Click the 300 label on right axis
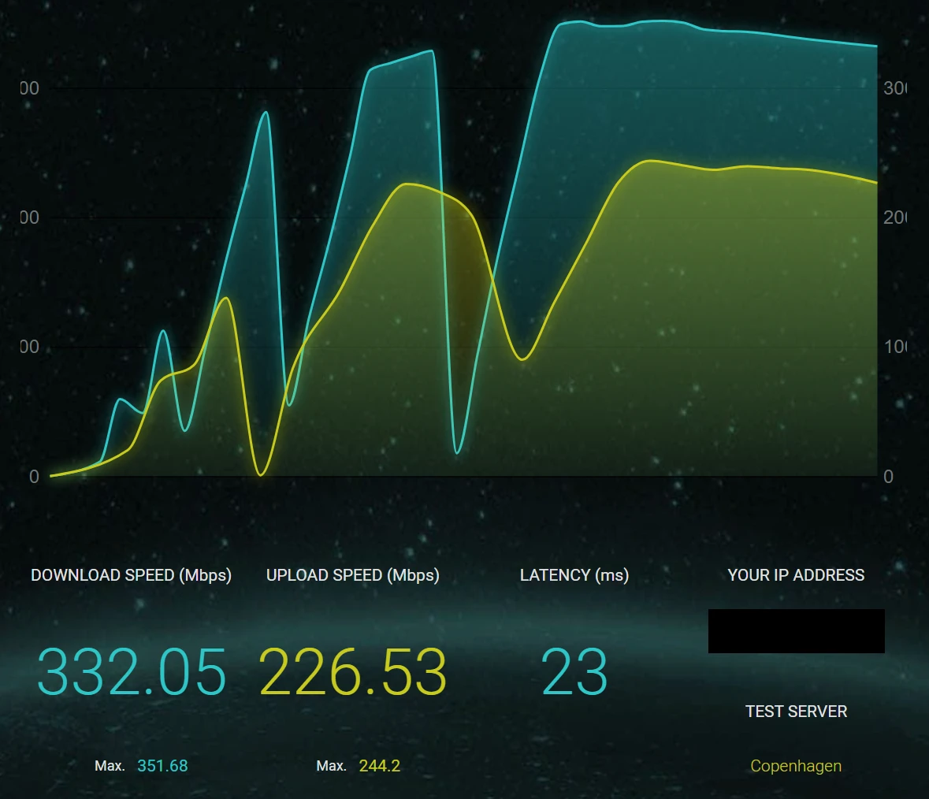The width and height of the screenshot is (929, 799). pyautogui.click(x=894, y=88)
